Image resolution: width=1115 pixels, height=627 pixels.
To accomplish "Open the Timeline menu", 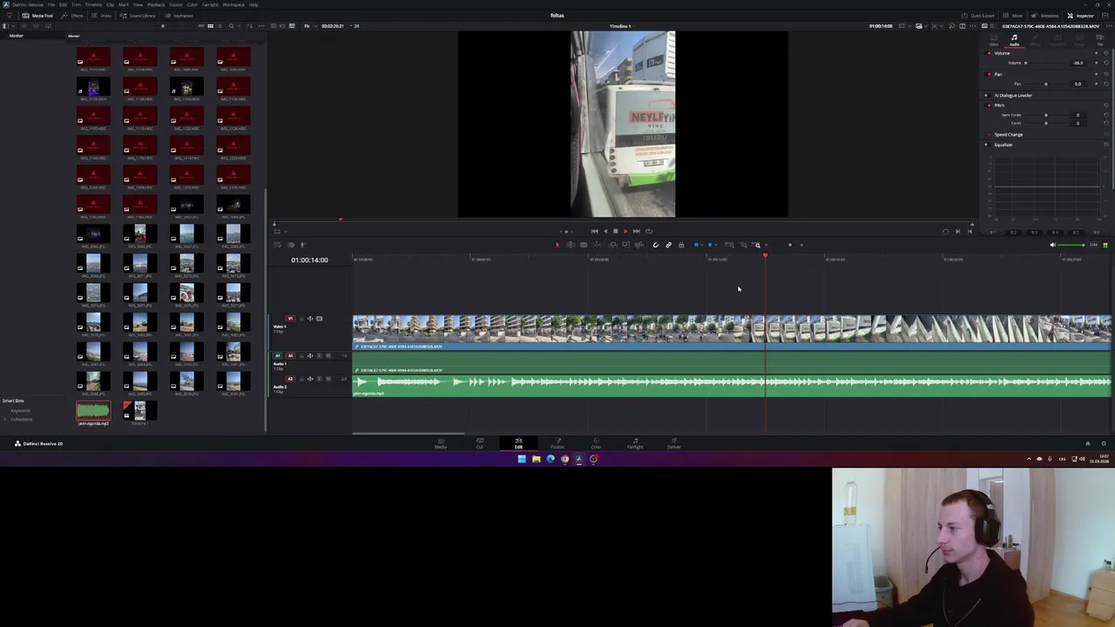I will pyautogui.click(x=93, y=4).
